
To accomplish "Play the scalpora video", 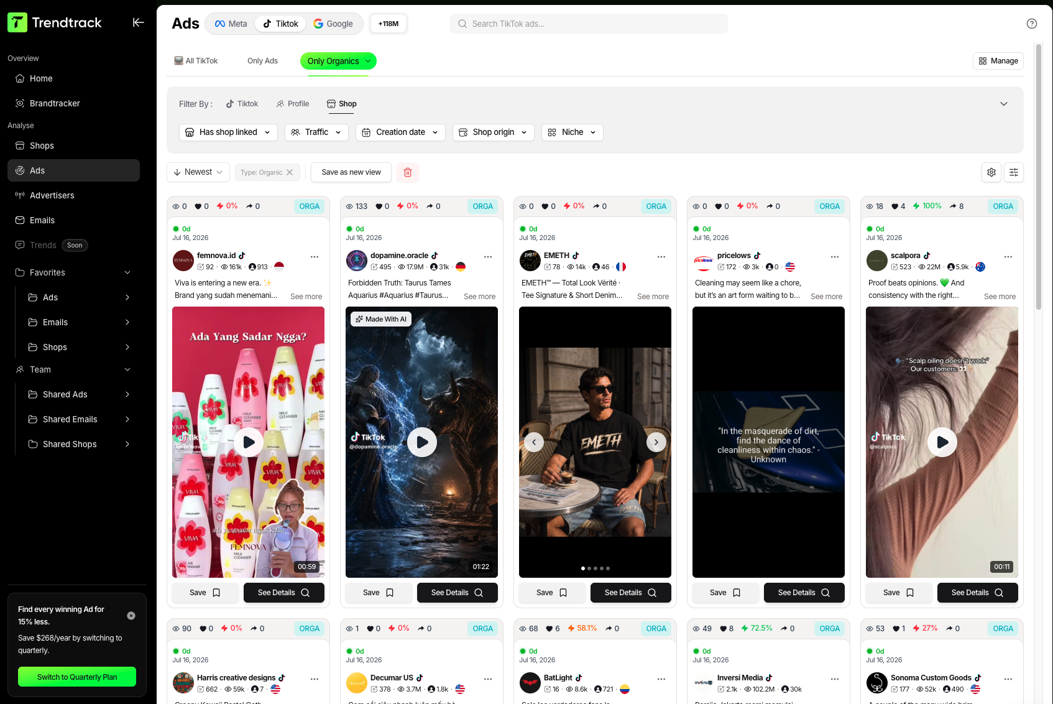I will pyautogui.click(x=942, y=442).
